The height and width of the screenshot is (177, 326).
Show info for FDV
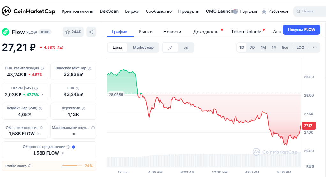[78, 88]
